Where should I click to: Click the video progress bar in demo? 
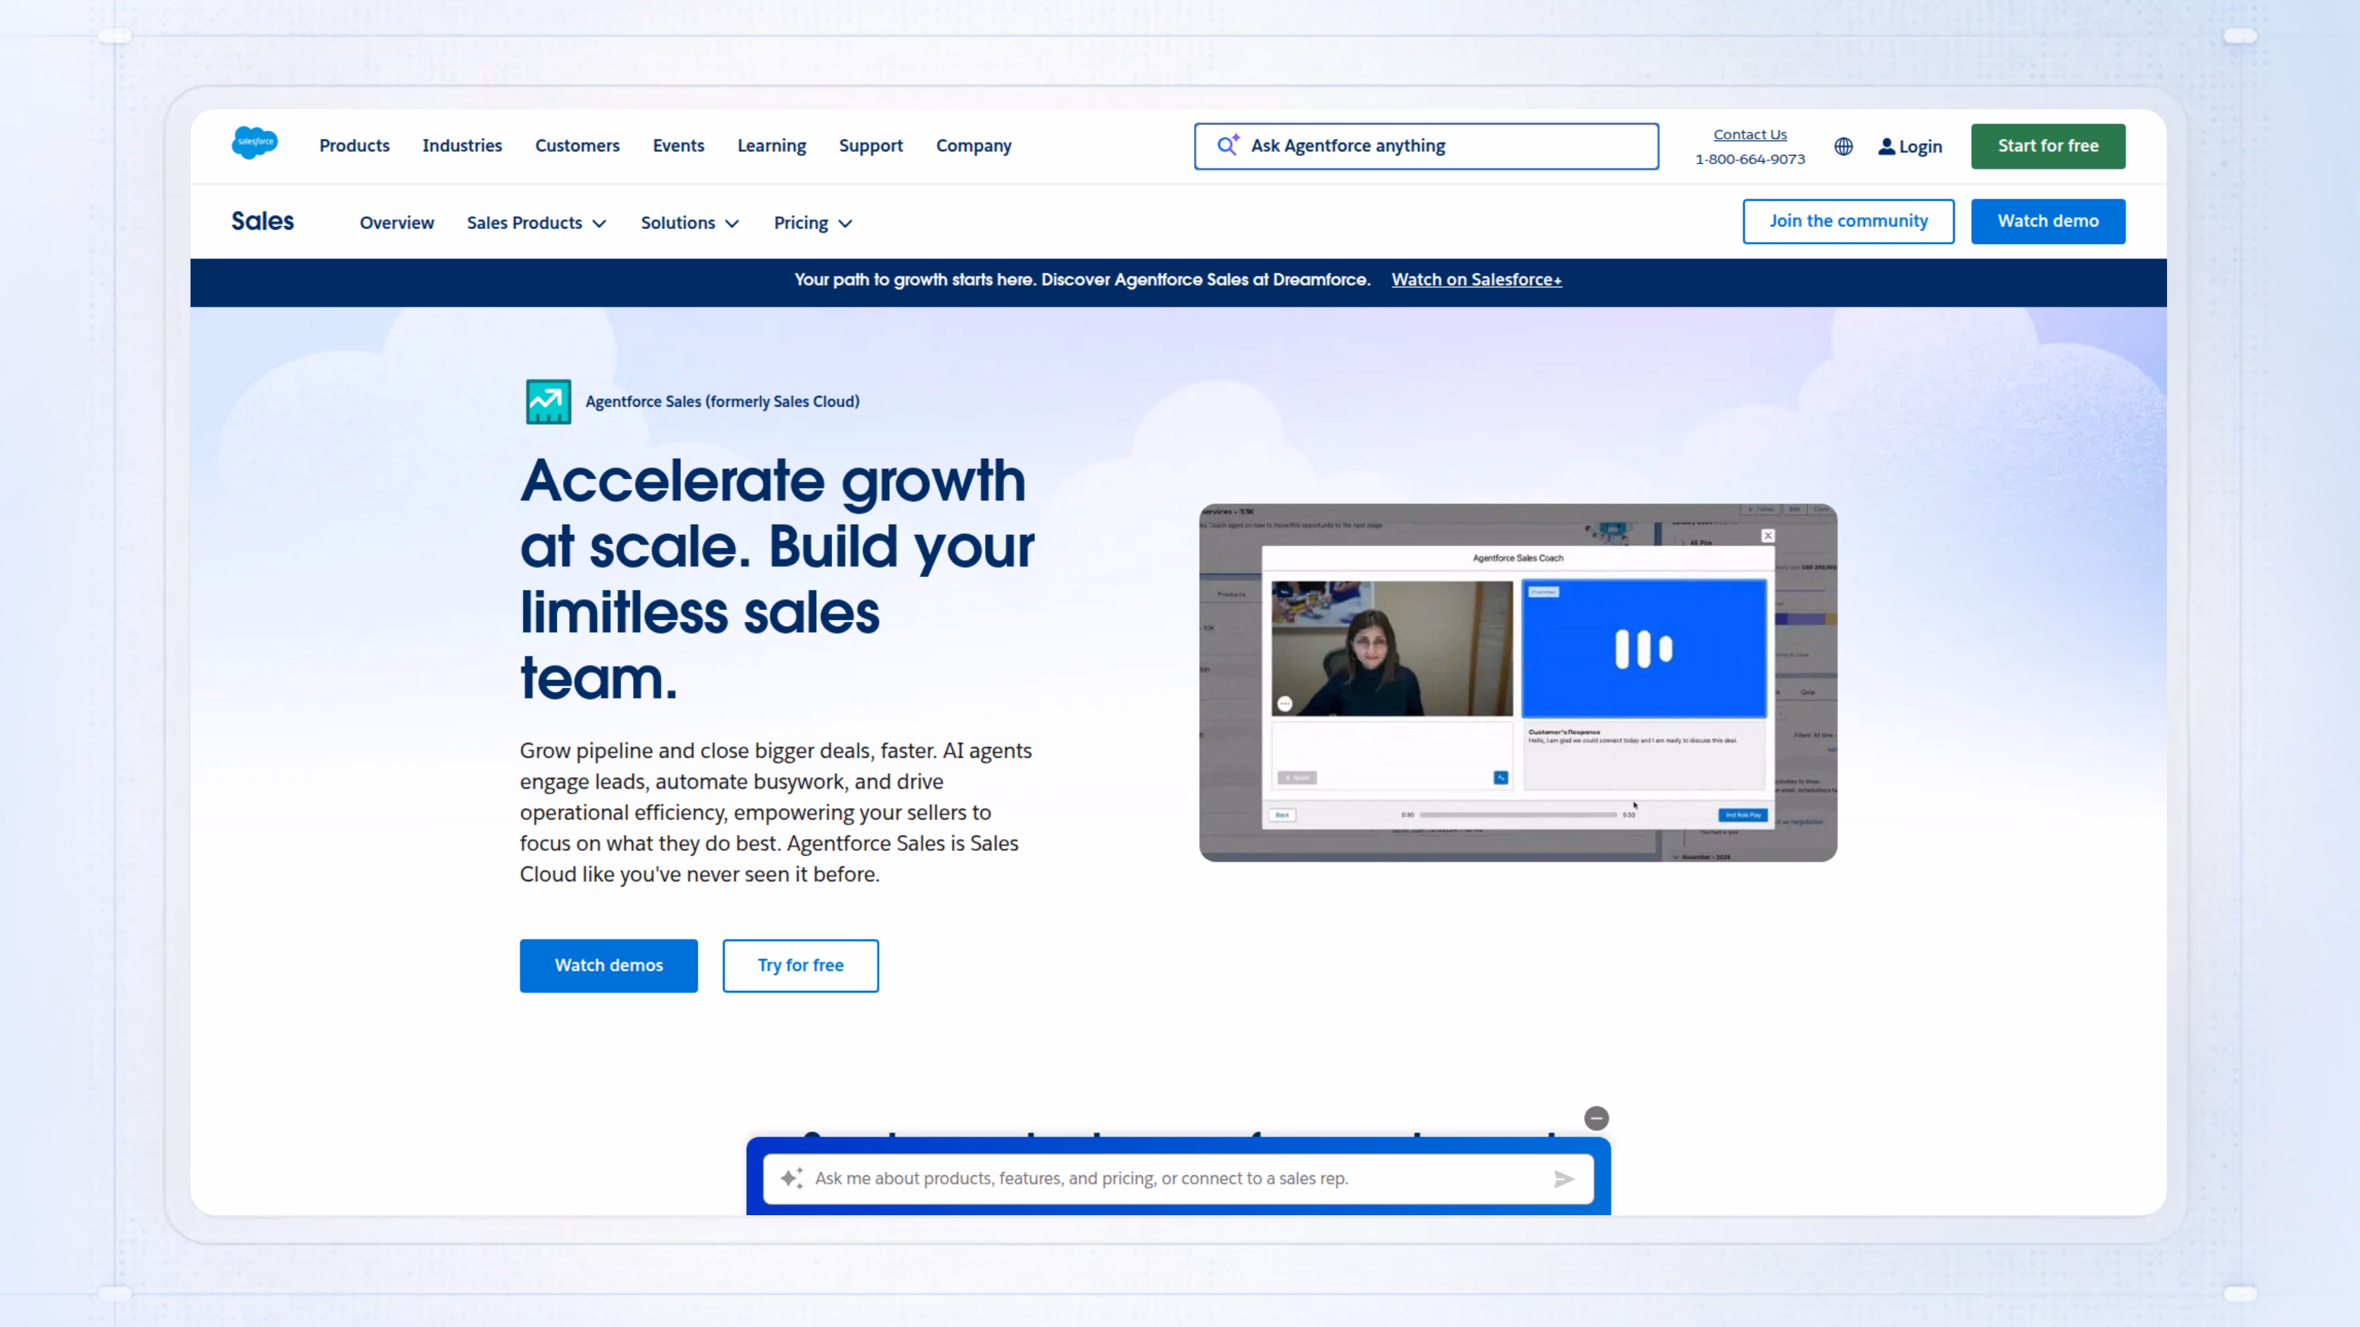(1517, 814)
